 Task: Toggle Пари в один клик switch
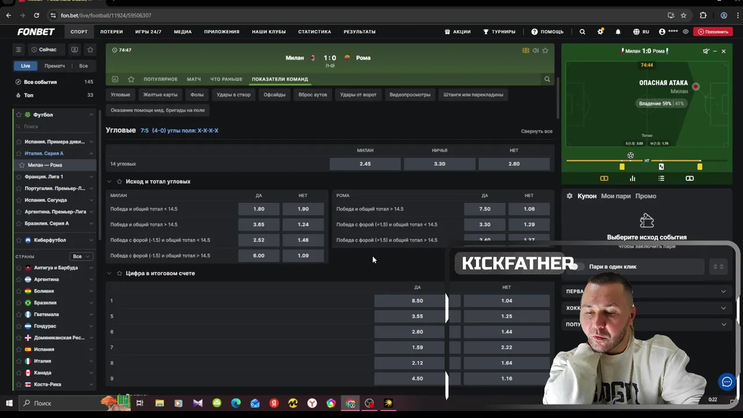pyautogui.click(x=577, y=266)
